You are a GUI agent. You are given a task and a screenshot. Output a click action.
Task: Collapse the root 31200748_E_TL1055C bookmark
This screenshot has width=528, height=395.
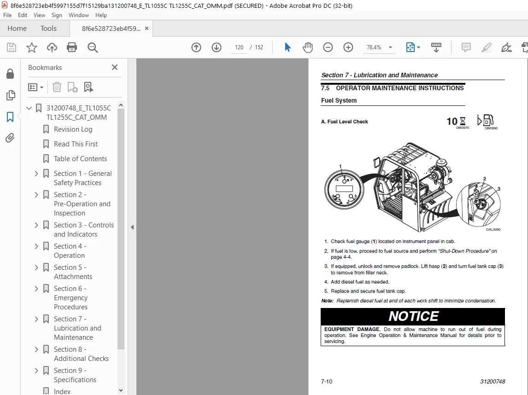(x=29, y=108)
